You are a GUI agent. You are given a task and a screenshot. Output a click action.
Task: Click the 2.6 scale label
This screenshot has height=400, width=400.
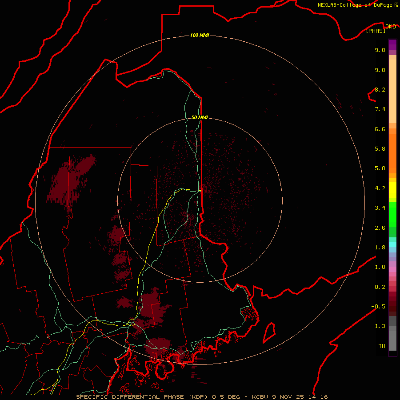tap(380, 228)
